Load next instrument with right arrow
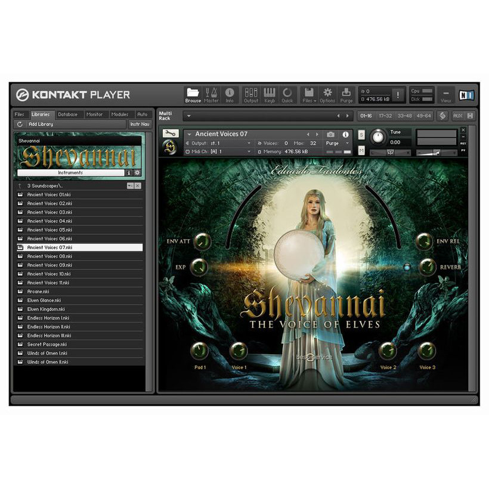 point(317,134)
